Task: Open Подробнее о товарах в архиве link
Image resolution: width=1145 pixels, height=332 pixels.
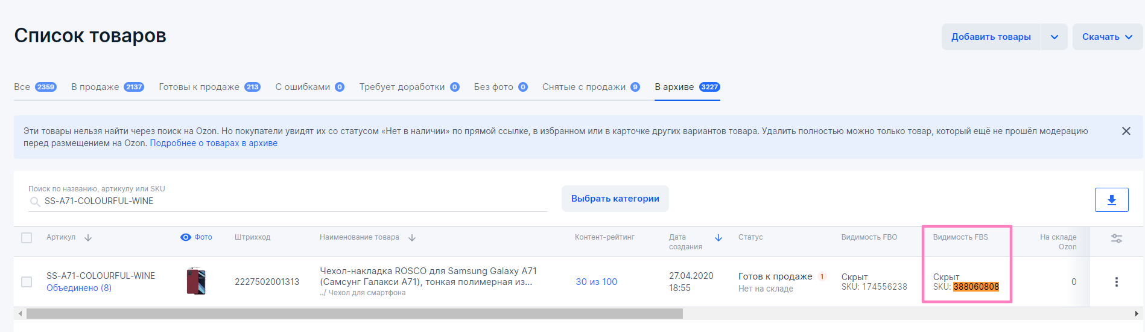Action: pos(214,143)
